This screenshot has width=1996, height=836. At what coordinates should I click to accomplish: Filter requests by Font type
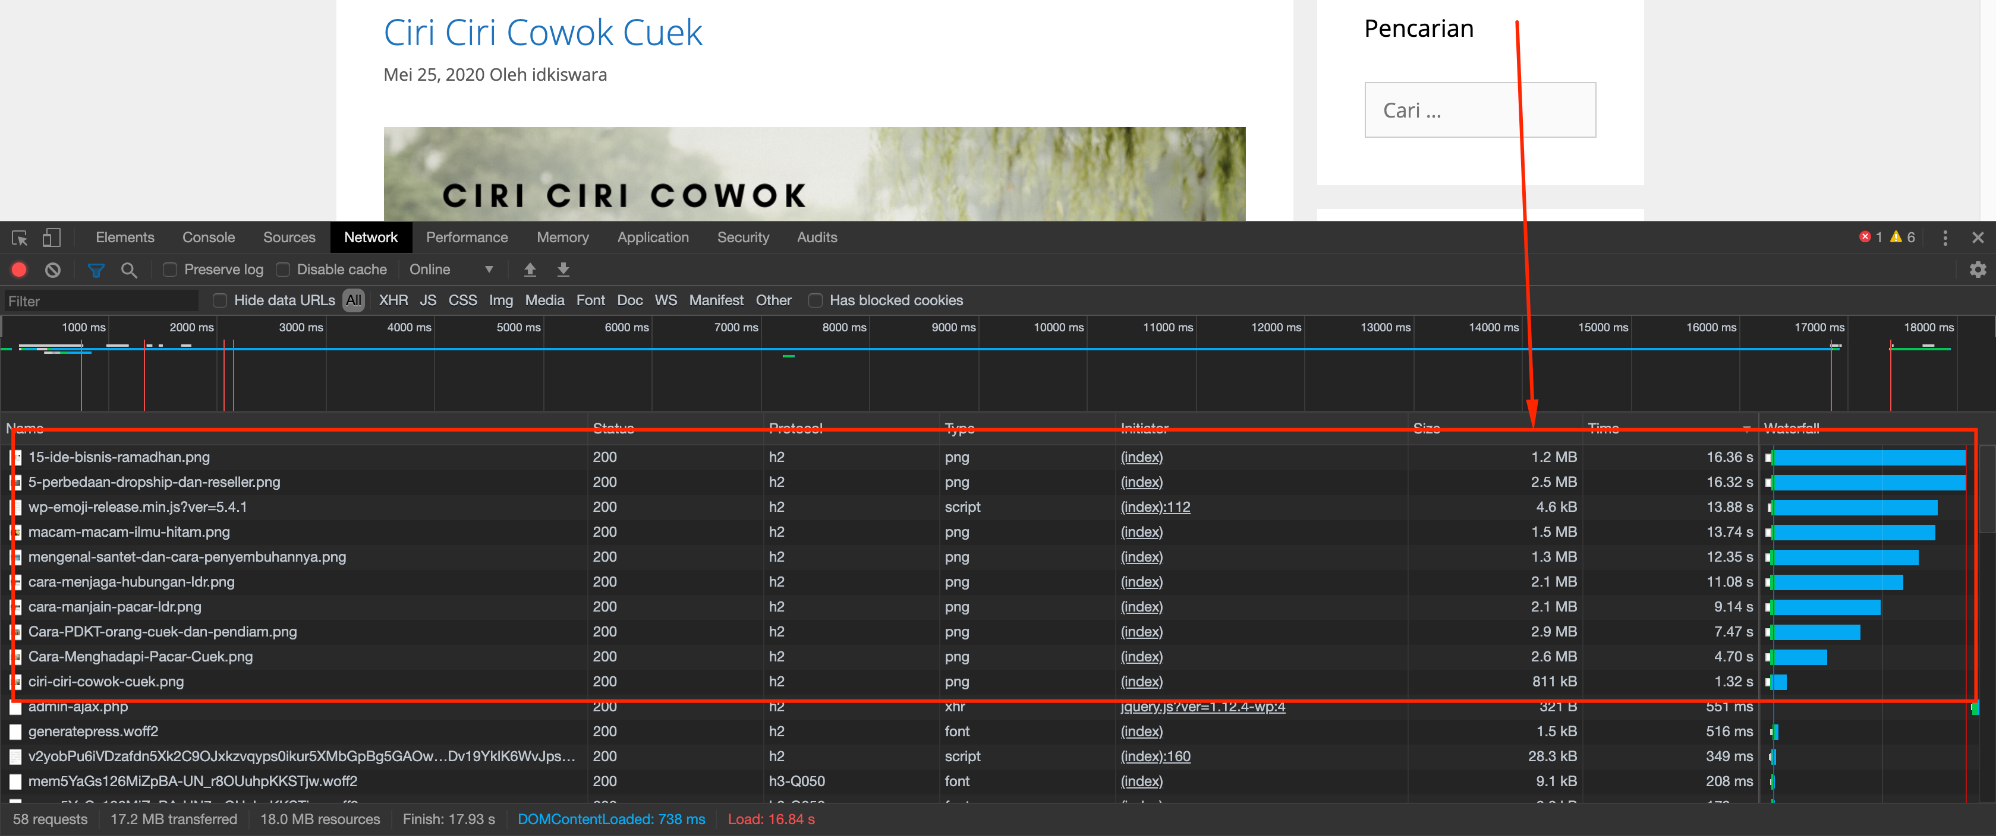590,300
